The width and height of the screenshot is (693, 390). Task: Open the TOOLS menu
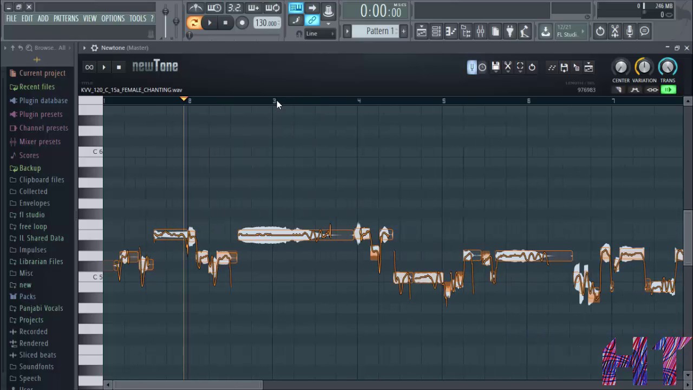click(138, 18)
